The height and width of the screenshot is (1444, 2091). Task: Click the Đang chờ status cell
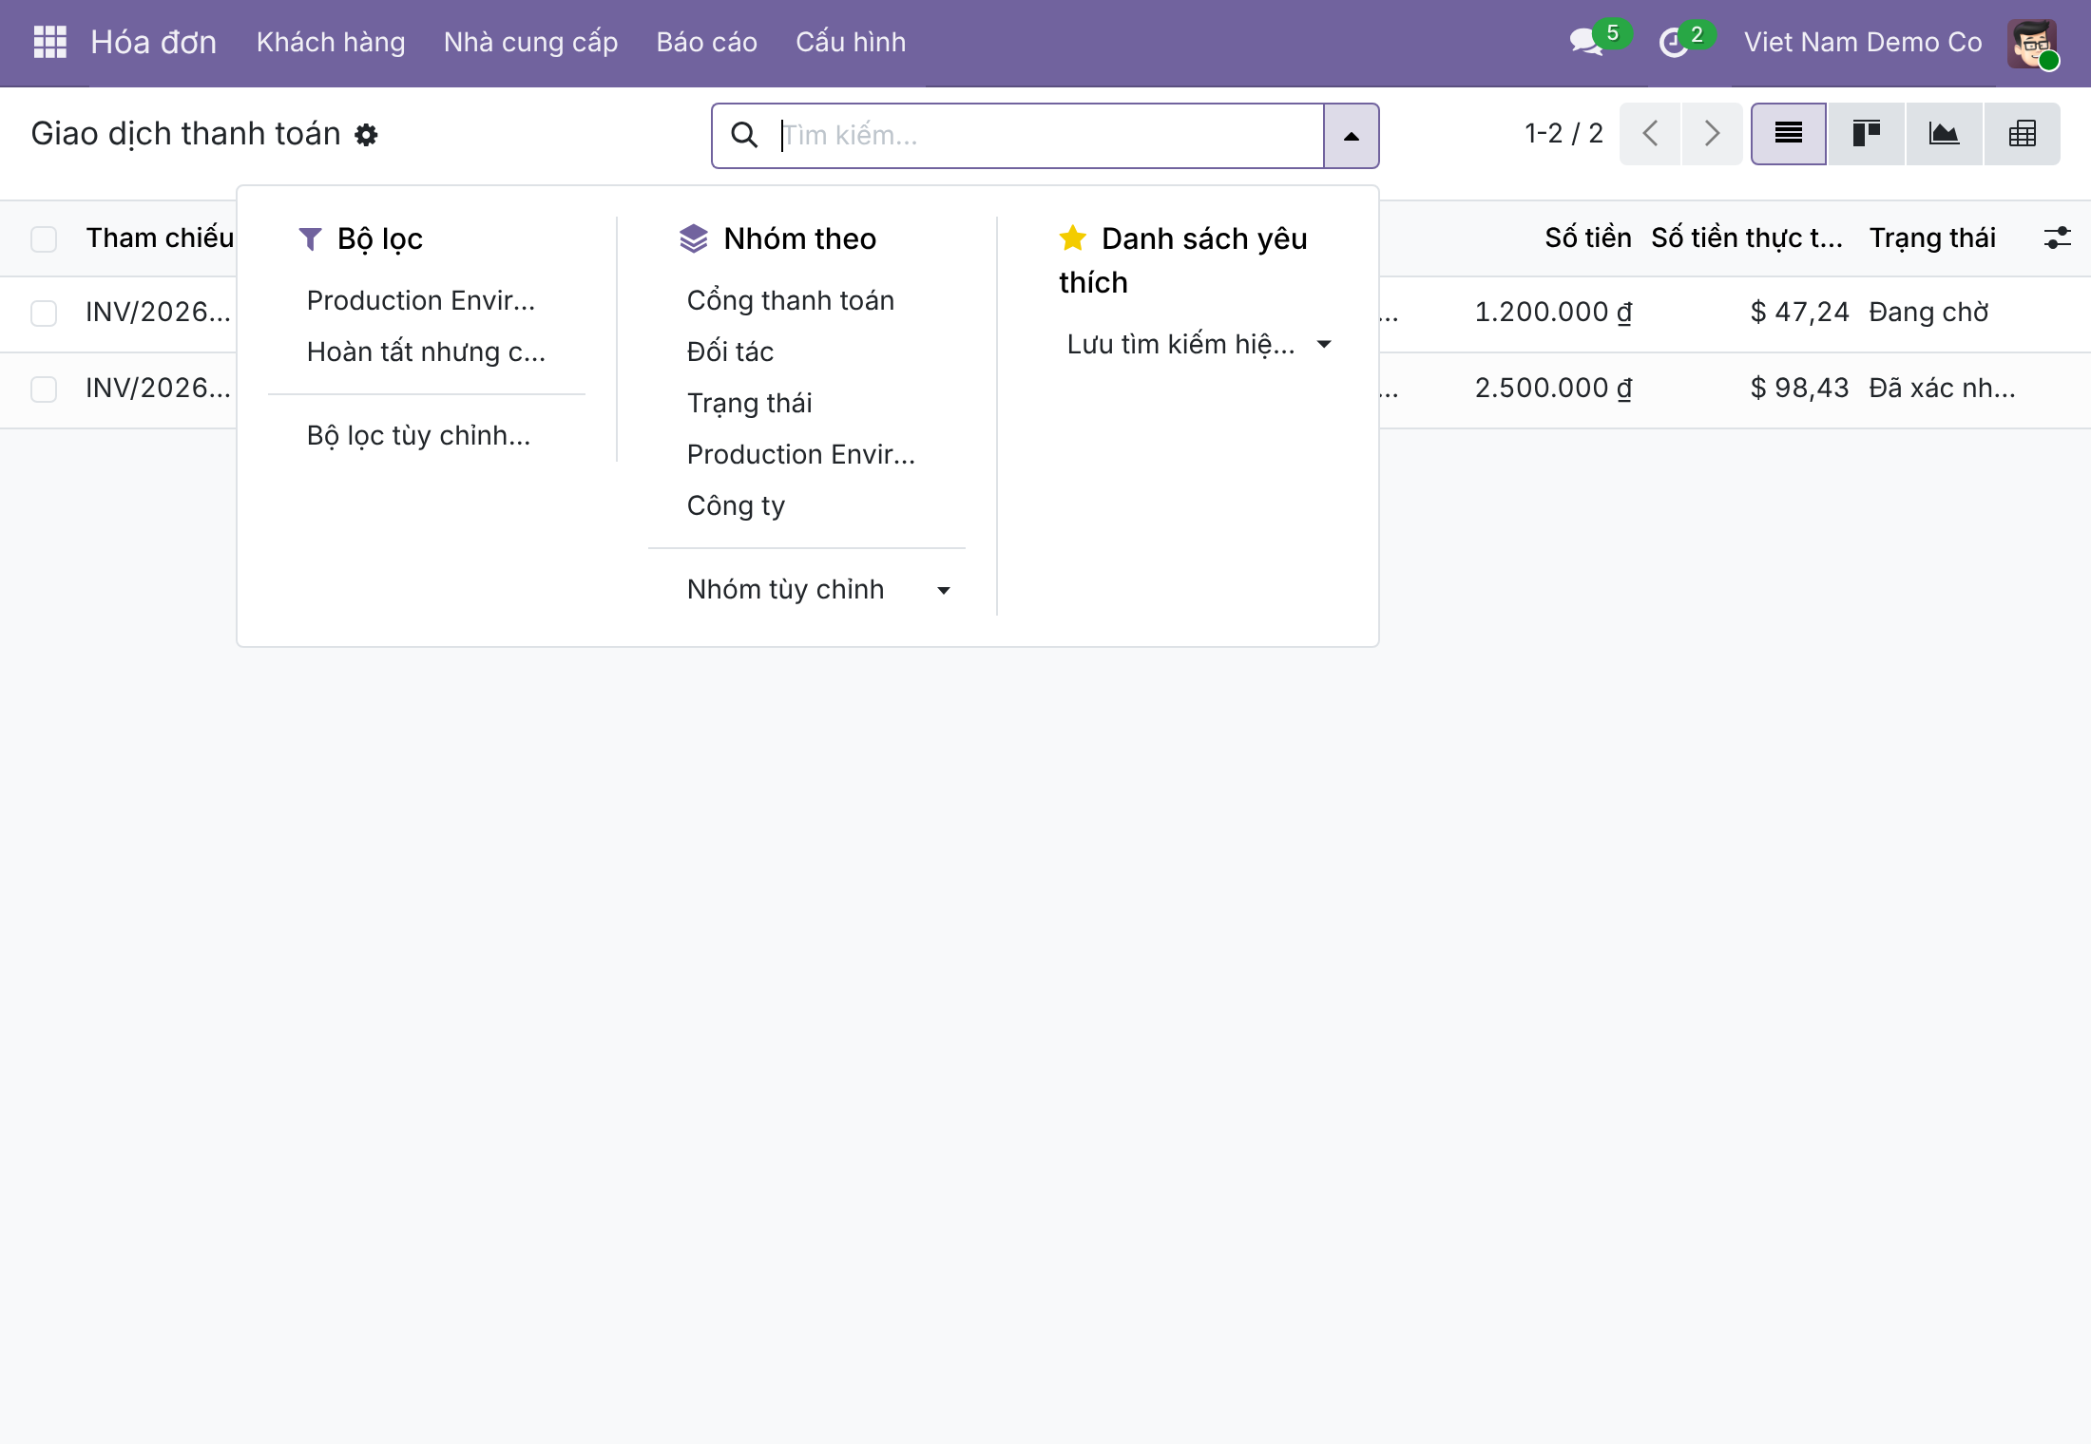pos(1928,313)
